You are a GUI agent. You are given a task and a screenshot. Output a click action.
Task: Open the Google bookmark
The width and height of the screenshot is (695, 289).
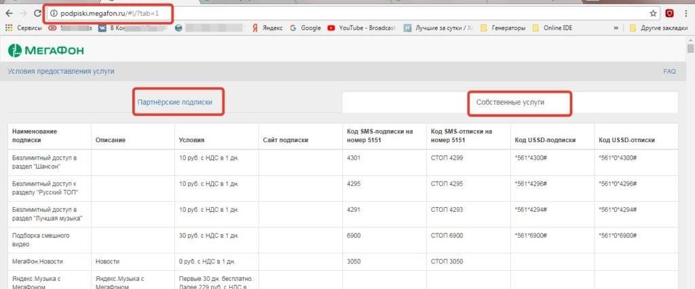tap(305, 28)
